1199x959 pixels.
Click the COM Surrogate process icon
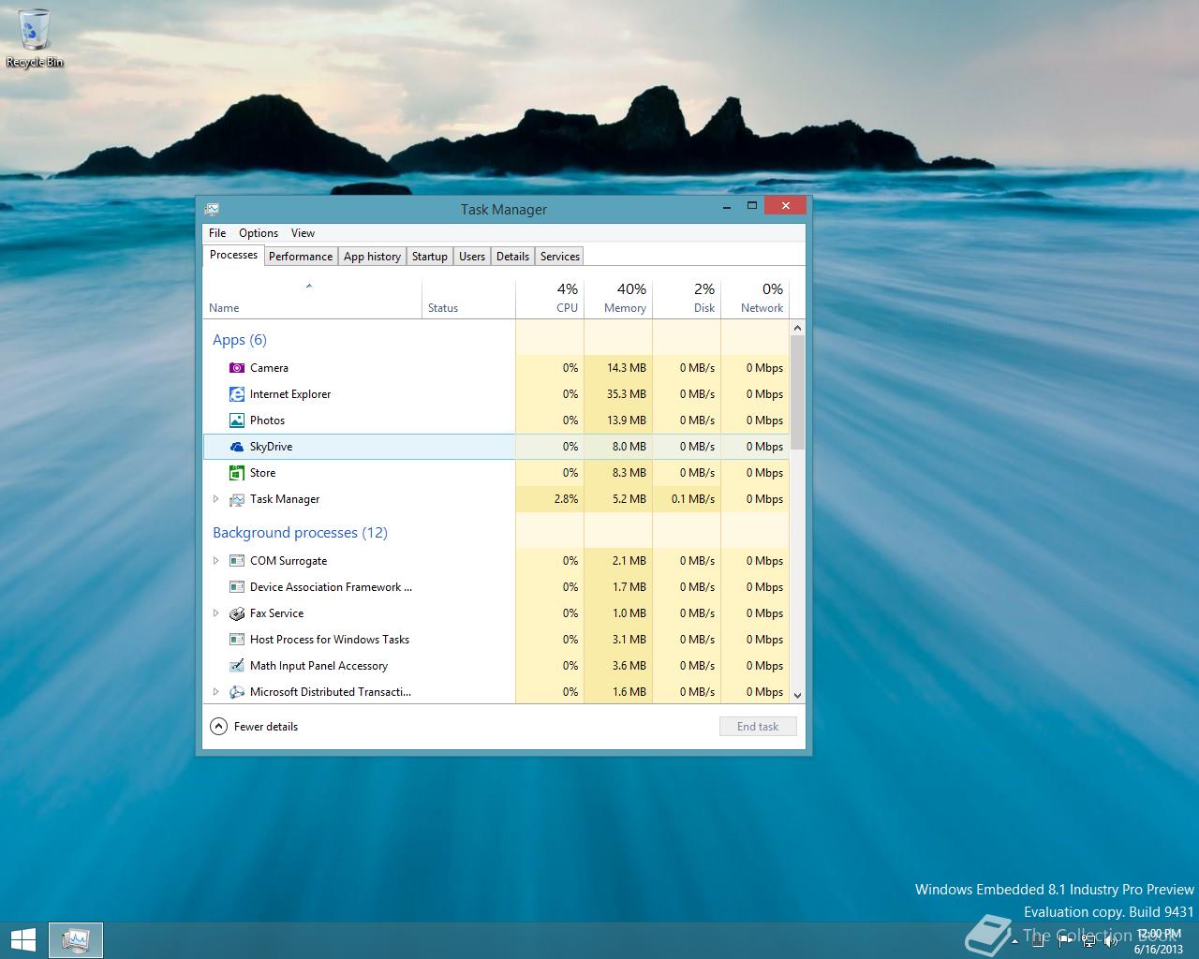237,561
